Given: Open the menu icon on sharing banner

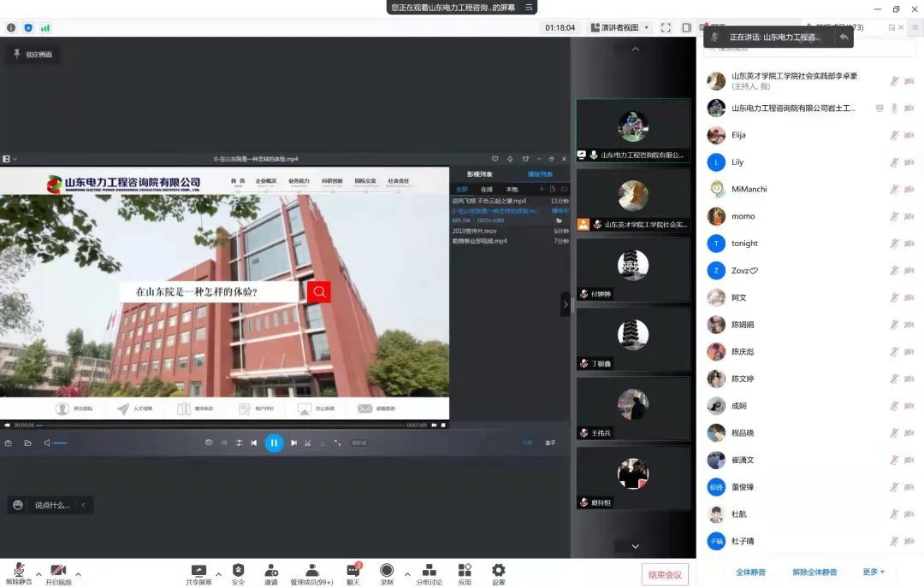Looking at the screenshot, I should (530, 7).
